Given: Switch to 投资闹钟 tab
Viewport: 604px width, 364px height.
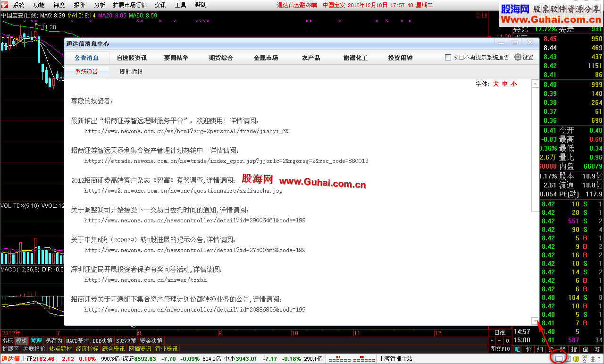Looking at the screenshot, I should (x=401, y=58).
